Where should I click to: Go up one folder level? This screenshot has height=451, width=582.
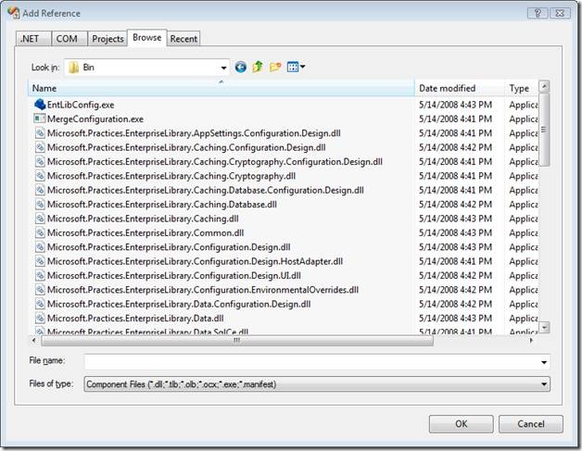(x=258, y=67)
